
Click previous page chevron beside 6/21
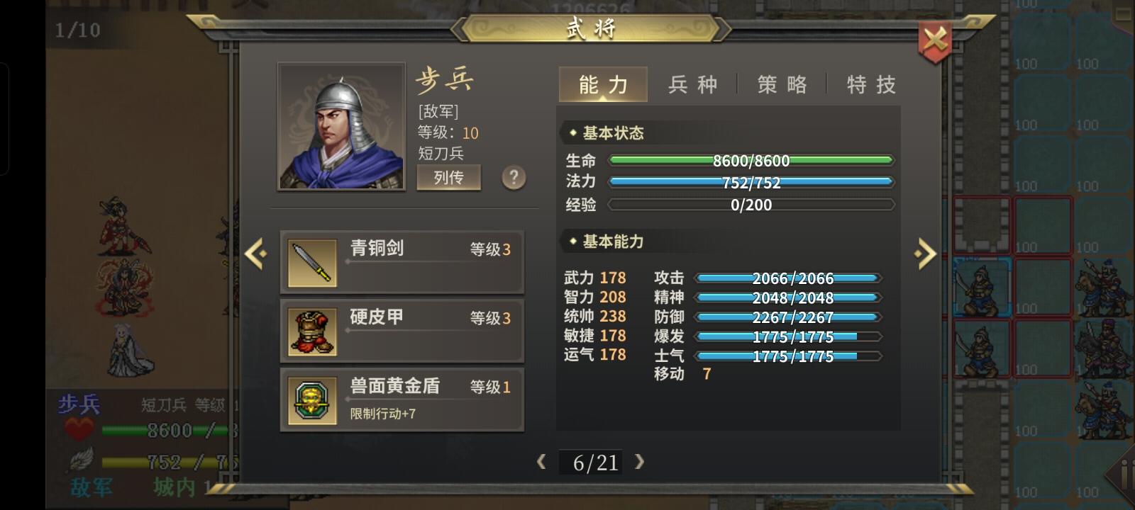pos(542,462)
